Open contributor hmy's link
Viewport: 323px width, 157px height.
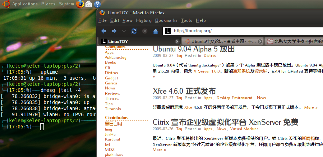pos(109,129)
